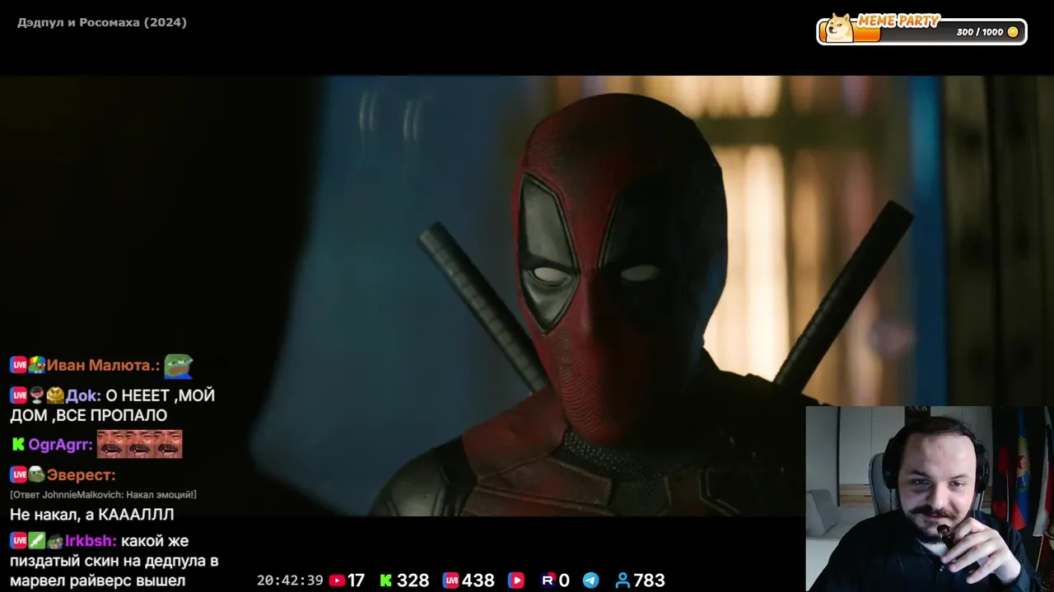Click the laughing face emotes in OgrAgrr's message

[139, 444]
